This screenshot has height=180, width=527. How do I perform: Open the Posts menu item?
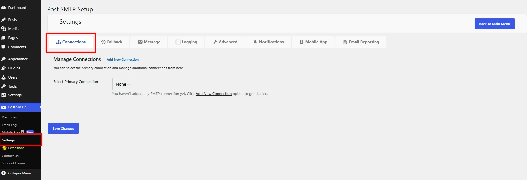point(21,20)
